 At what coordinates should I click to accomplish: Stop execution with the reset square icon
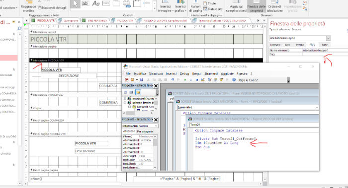pyautogui.click(x=197, y=80)
